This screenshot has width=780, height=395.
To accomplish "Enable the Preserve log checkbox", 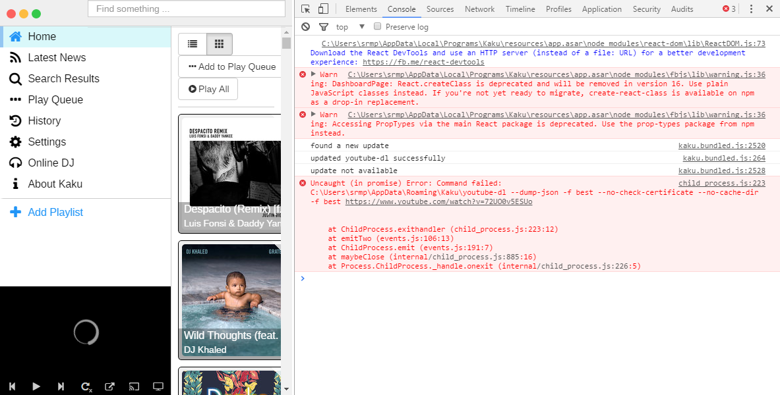I will tap(376, 26).
